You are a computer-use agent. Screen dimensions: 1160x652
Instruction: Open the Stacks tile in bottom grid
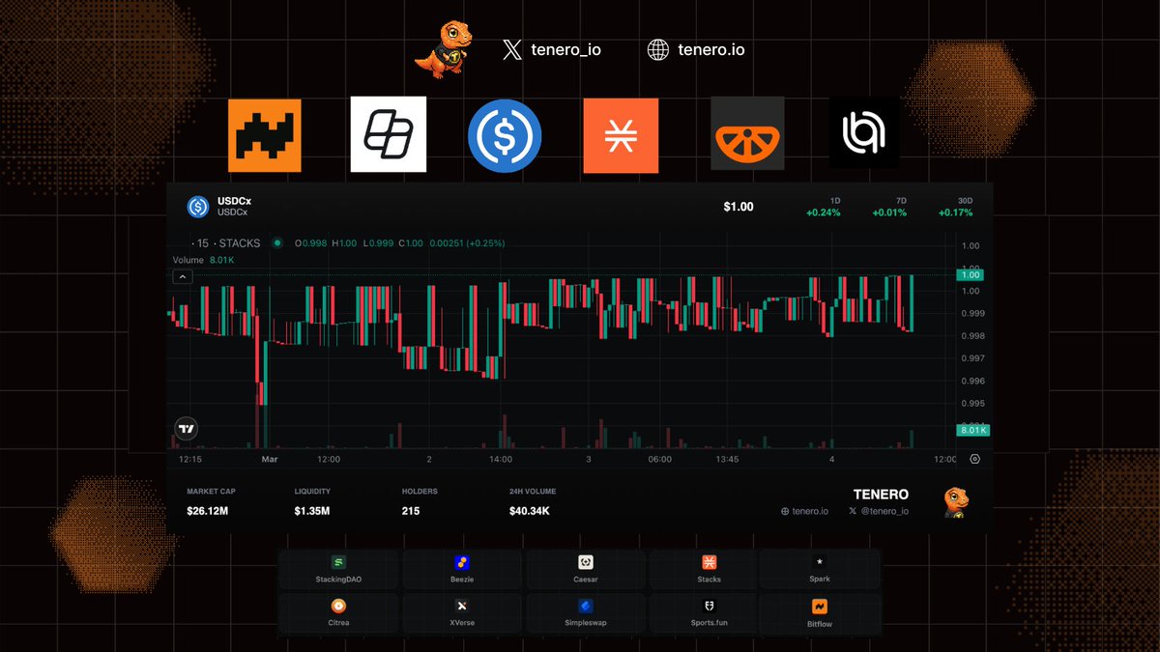coord(709,569)
